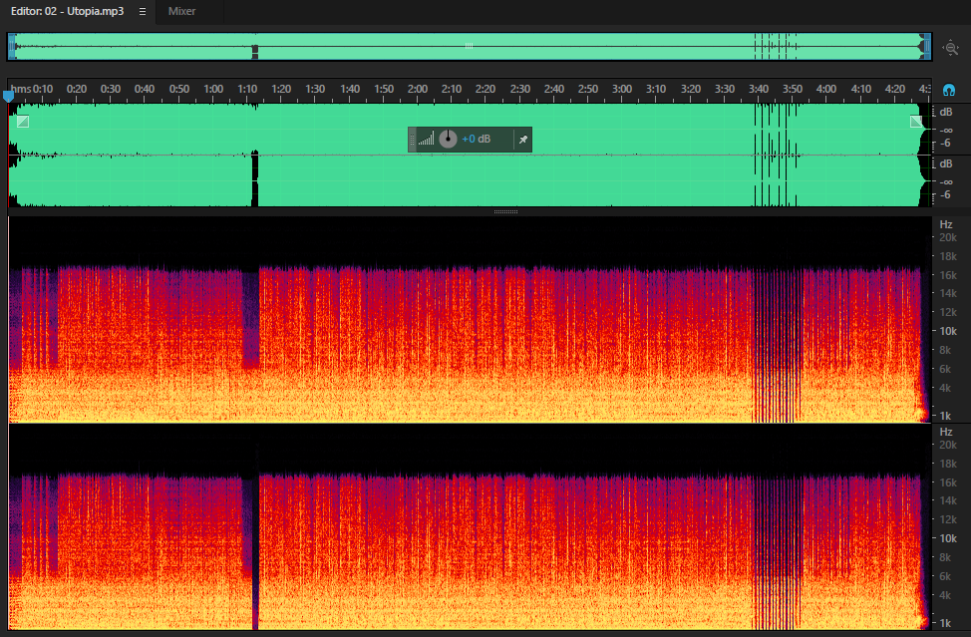Click the Fade In handle on the waveform
971x637 pixels.
pos(23,122)
